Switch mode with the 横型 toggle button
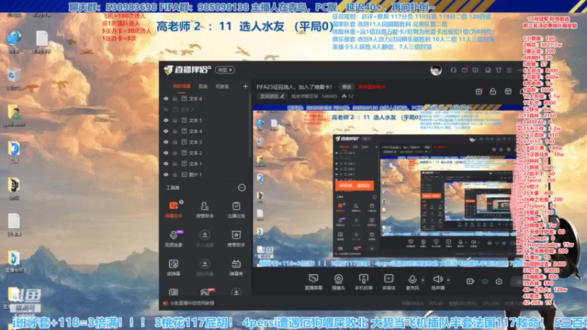This screenshot has height=330, width=587. coord(225,70)
